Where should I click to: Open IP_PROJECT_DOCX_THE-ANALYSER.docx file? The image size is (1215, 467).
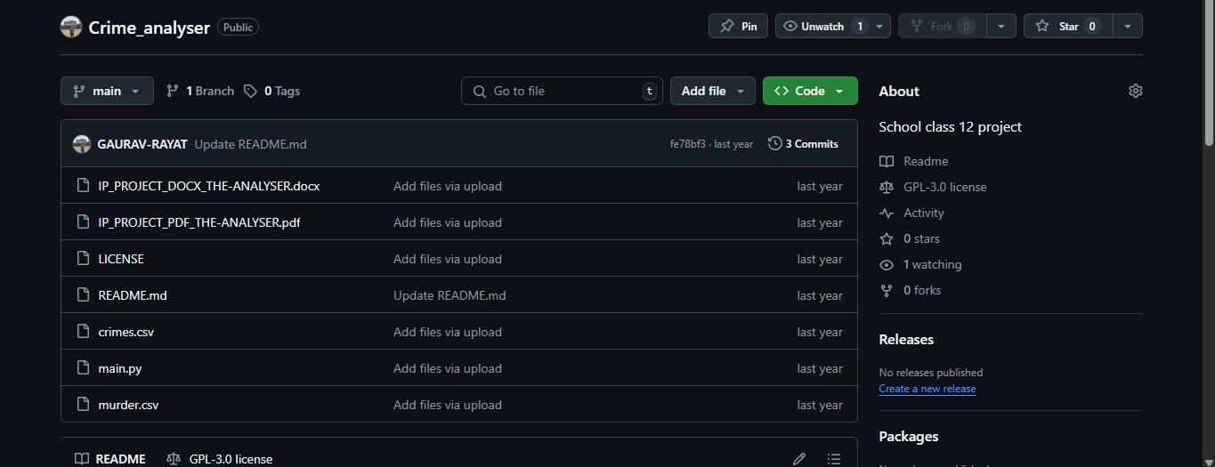click(208, 186)
